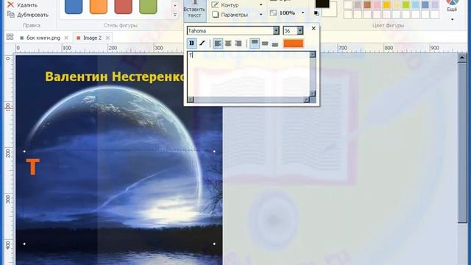Open the Tahoma font name dropdown
Screen dimensions: 471x265
(x=276, y=30)
